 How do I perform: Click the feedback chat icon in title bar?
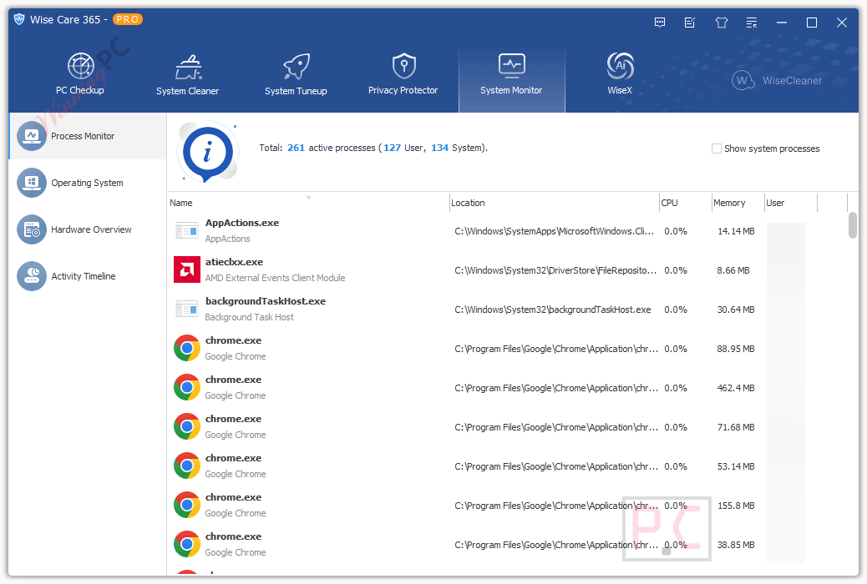point(660,23)
